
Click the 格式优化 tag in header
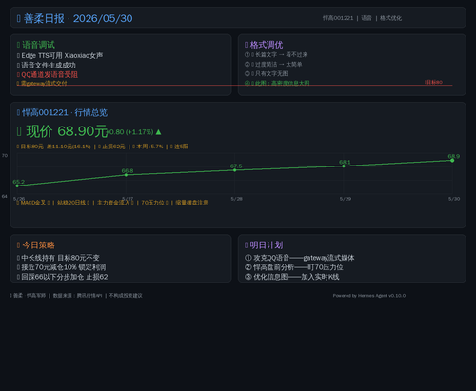point(390,18)
